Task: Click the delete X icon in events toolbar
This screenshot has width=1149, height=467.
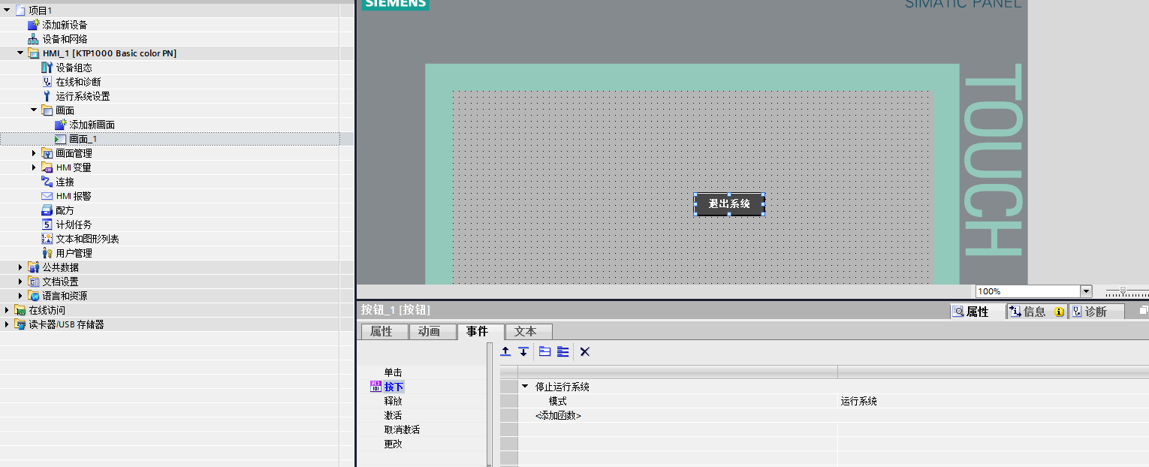Action: click(x=585, y=351)
